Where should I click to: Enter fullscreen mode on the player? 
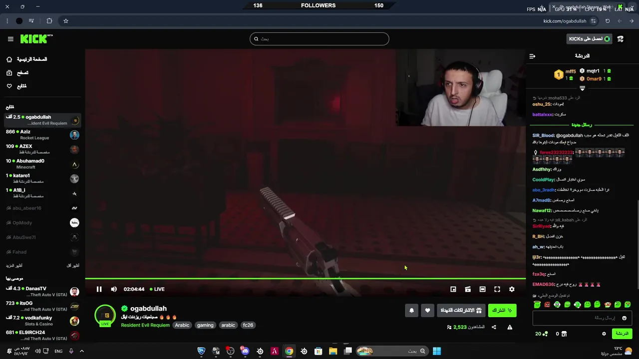click(497, 289)
